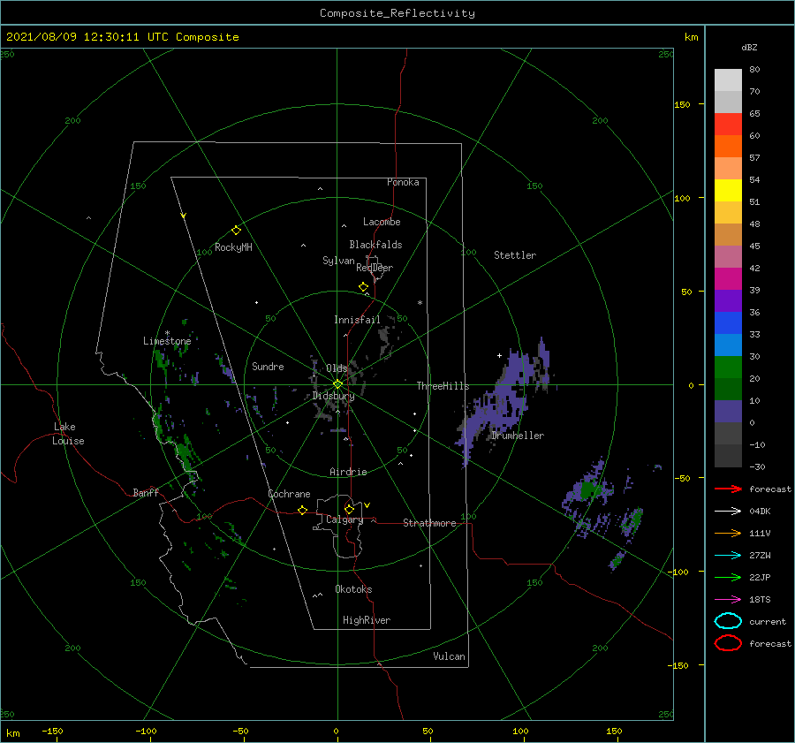Screen dimensions: 795x743
Task: Click the Didsbury town label
Action: click(333, 396)
